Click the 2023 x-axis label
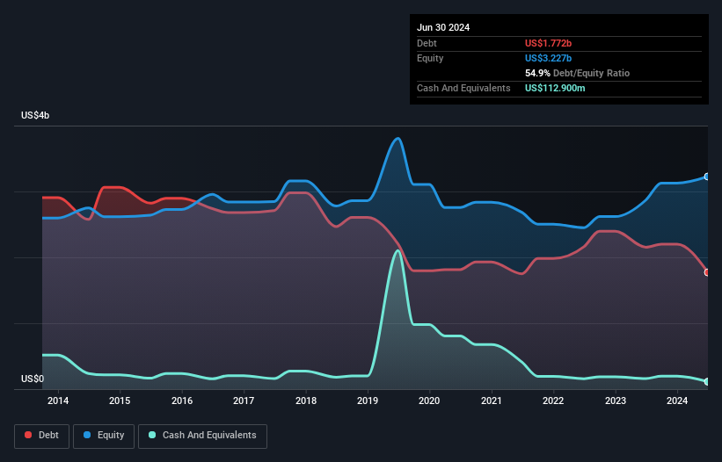The width and height of the screenshot is (722, 462). 616,401
